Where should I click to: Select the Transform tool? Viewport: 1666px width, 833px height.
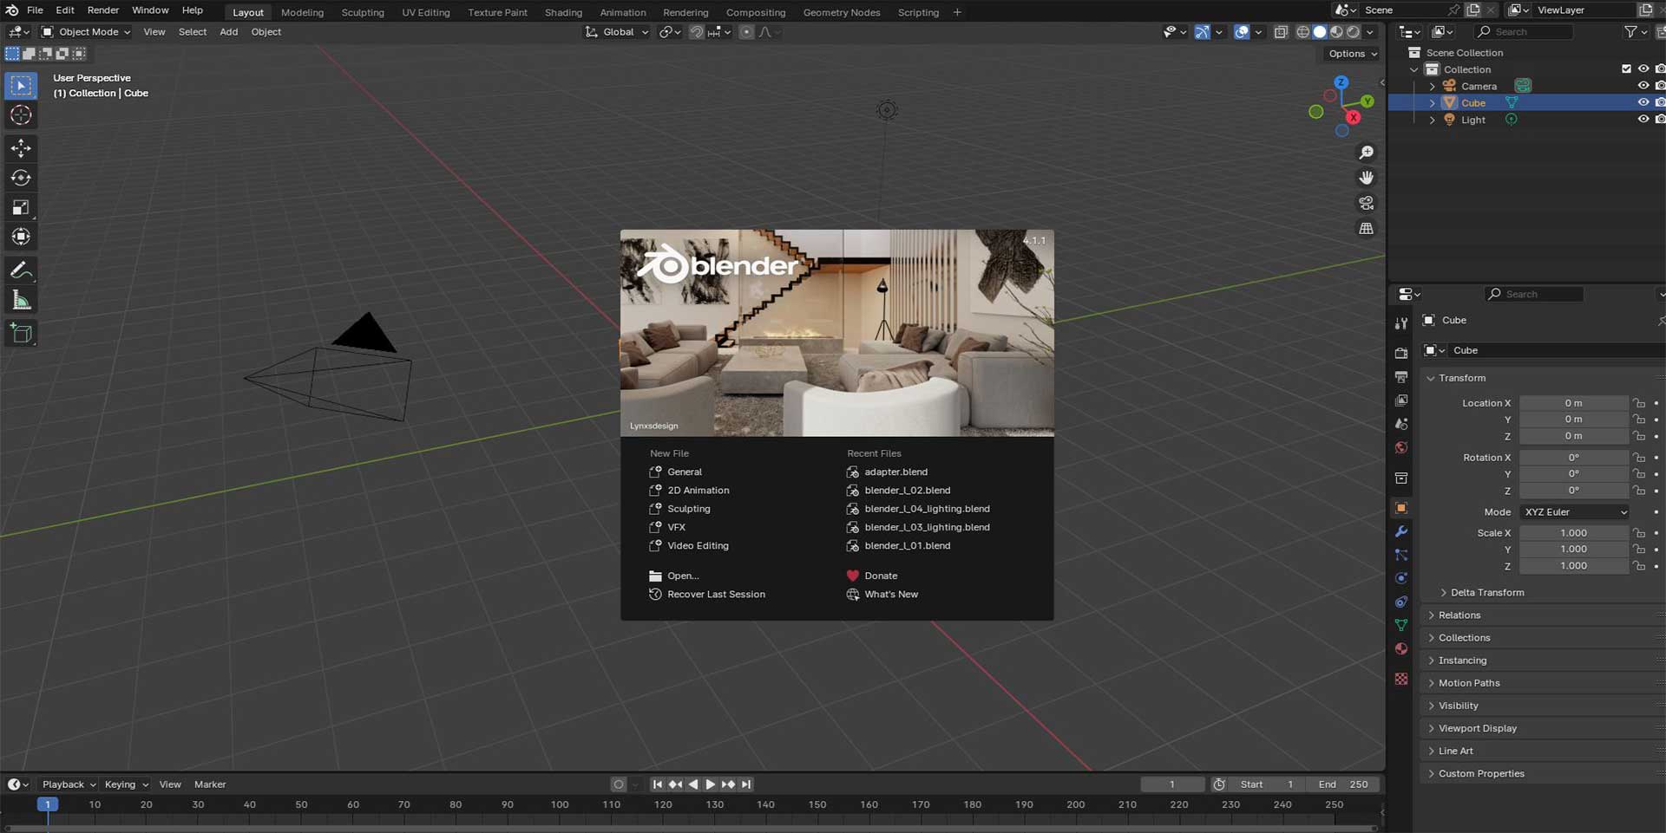pyautogui.click(x=21, y=237)
